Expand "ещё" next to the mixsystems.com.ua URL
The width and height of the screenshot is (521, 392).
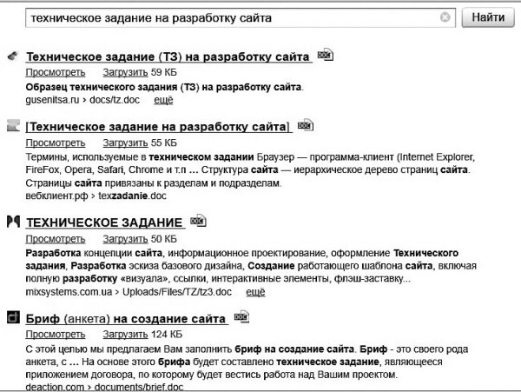click(x=255, y=293)
